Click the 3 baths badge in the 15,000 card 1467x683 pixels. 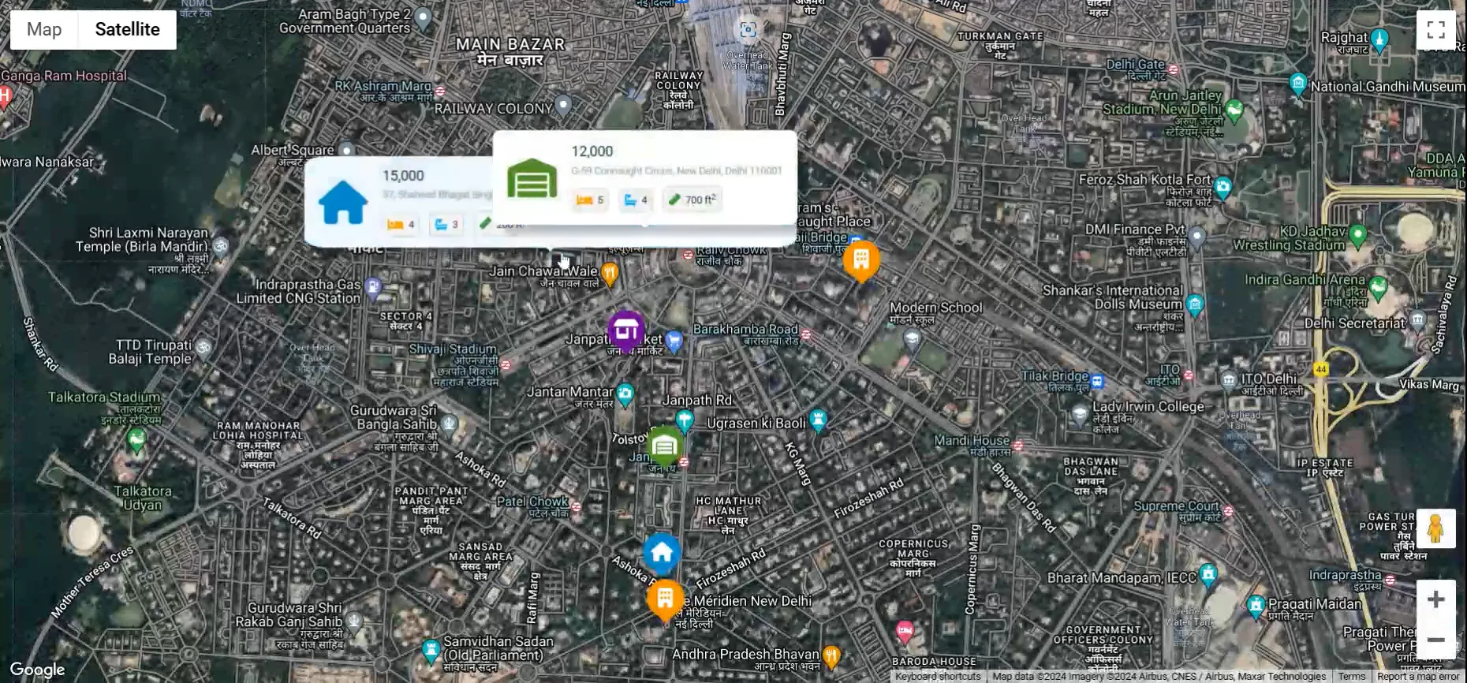446,225
